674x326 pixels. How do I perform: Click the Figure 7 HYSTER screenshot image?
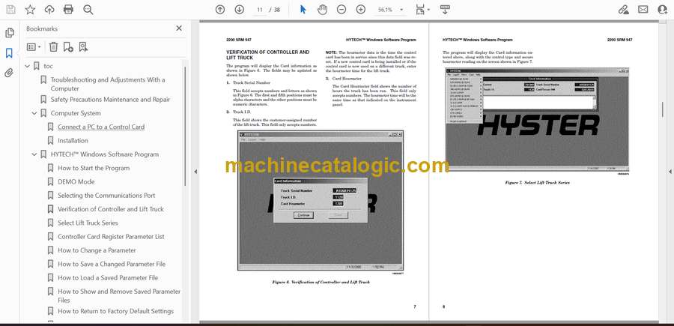click(x=537, y=120)
